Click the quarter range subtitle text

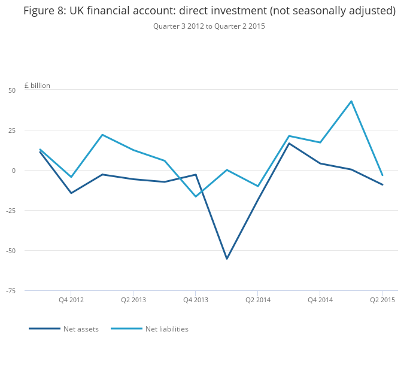click(209, 26)
